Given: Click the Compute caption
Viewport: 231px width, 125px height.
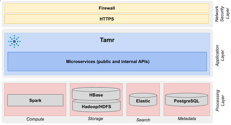Looking at the screenshot, I should (35, 119).
